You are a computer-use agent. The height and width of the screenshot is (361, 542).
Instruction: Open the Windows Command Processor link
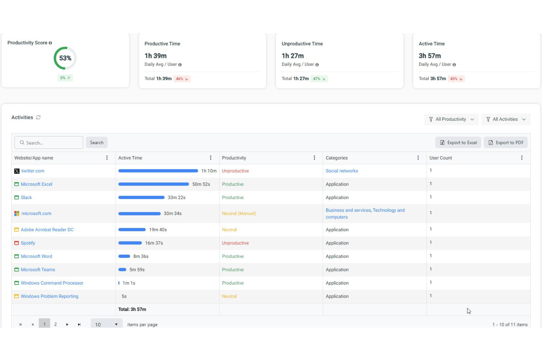coord(52,283)
